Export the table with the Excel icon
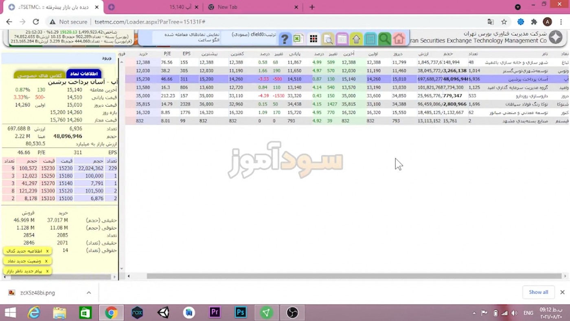The image size is (570, 321). [298, 39]
